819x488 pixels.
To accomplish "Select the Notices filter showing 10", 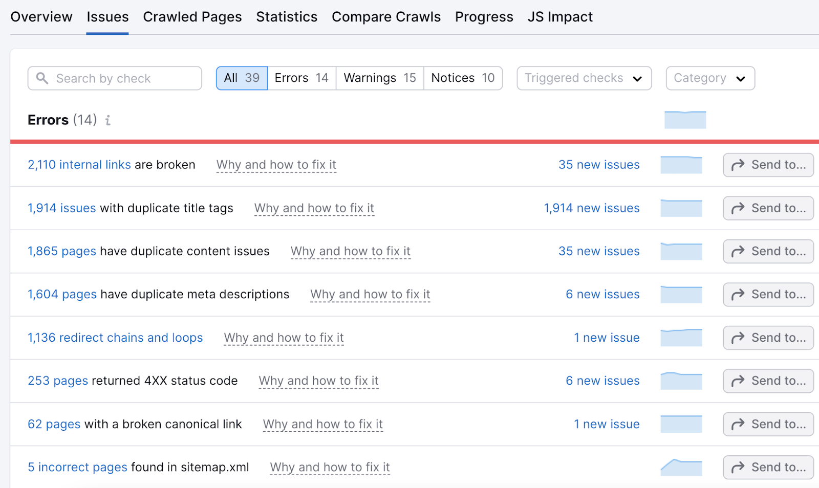I will pos(462,78).
